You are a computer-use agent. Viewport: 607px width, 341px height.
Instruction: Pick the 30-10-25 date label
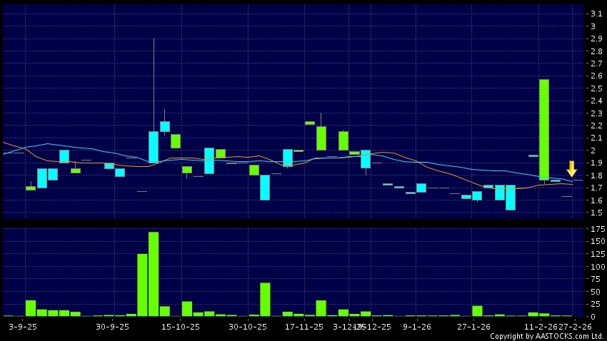[247, 327]
